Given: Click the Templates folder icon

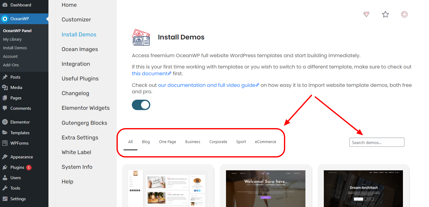Looking at the screenshot, I should pyautogui.click(x=5, y=133).
